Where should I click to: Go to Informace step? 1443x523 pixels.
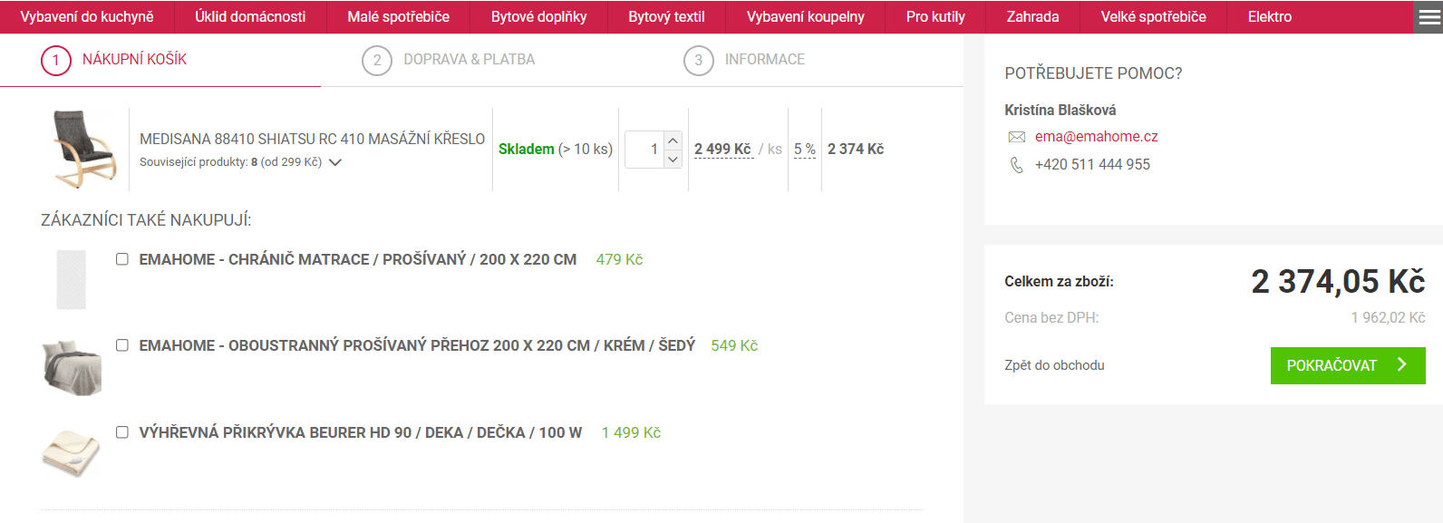(x=744, y=61)
